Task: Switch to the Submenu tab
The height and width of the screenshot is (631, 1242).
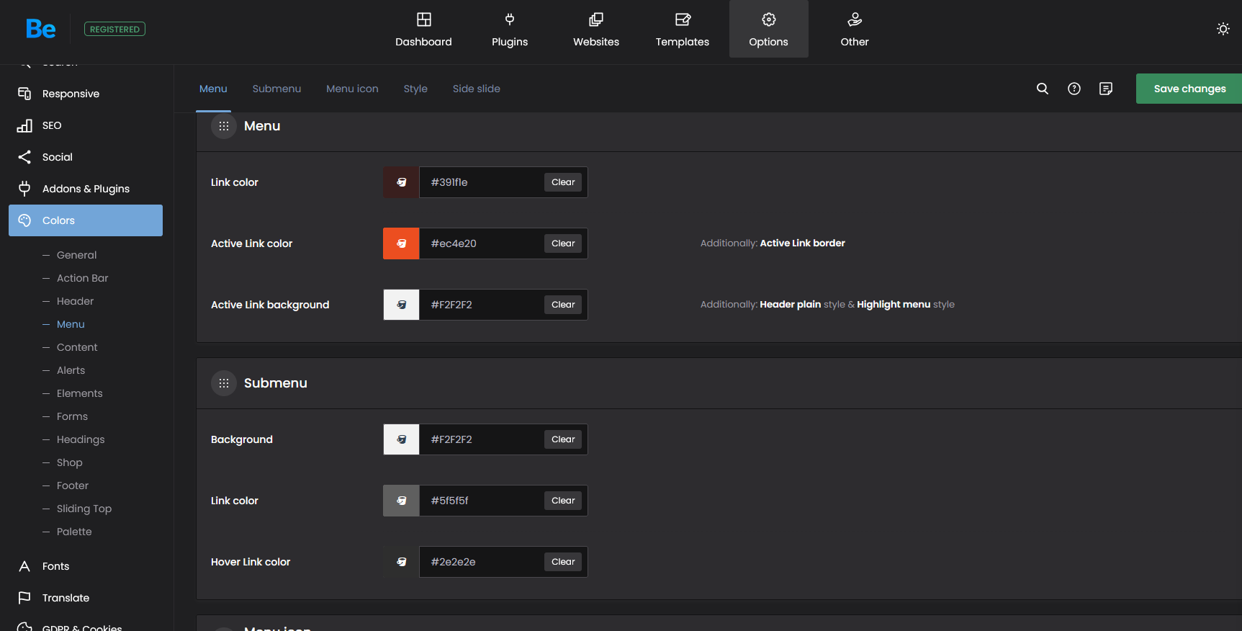Action: coord(276,89)
